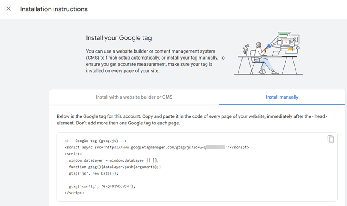Copy the Google tag code snippet
The image size is (347, 206).
(330, 139)
